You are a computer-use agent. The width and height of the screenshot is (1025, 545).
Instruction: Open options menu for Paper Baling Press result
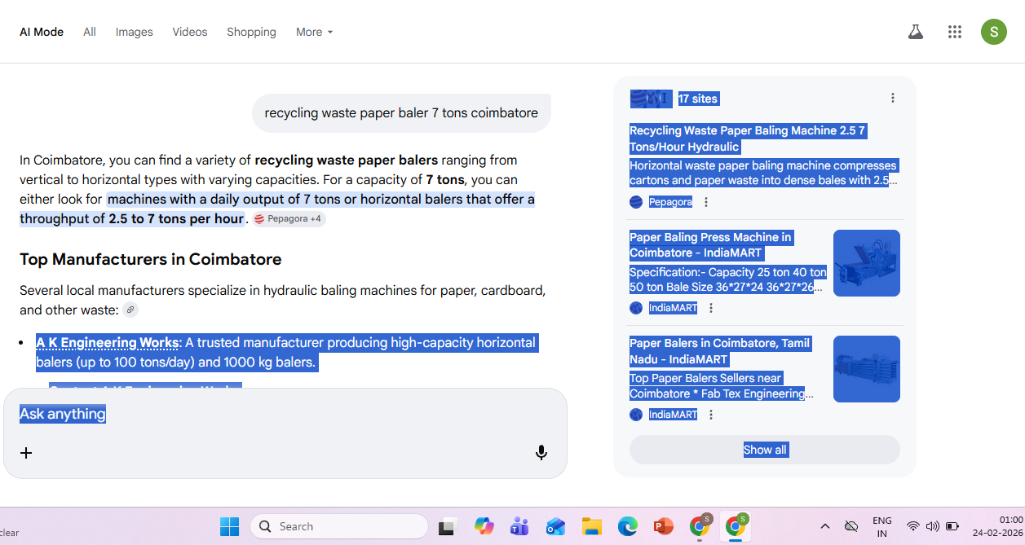point(711,308)
